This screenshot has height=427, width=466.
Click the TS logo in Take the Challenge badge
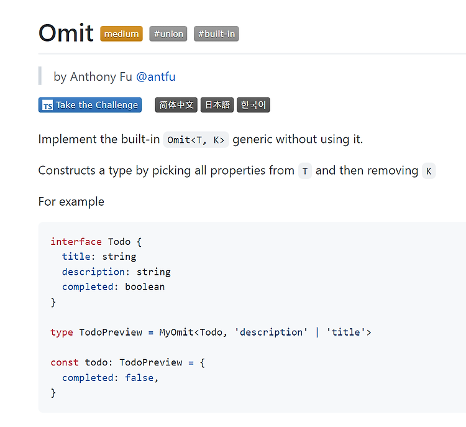click(48, 105)
